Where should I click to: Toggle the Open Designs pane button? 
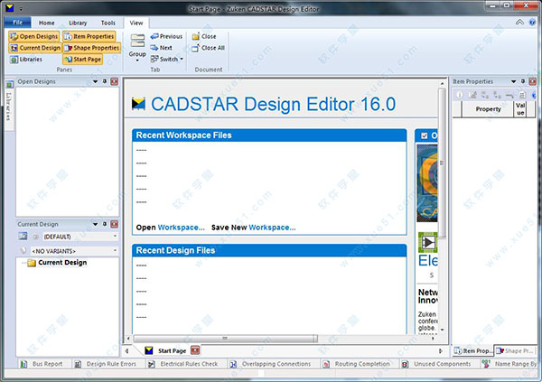[x=34, y=36]
